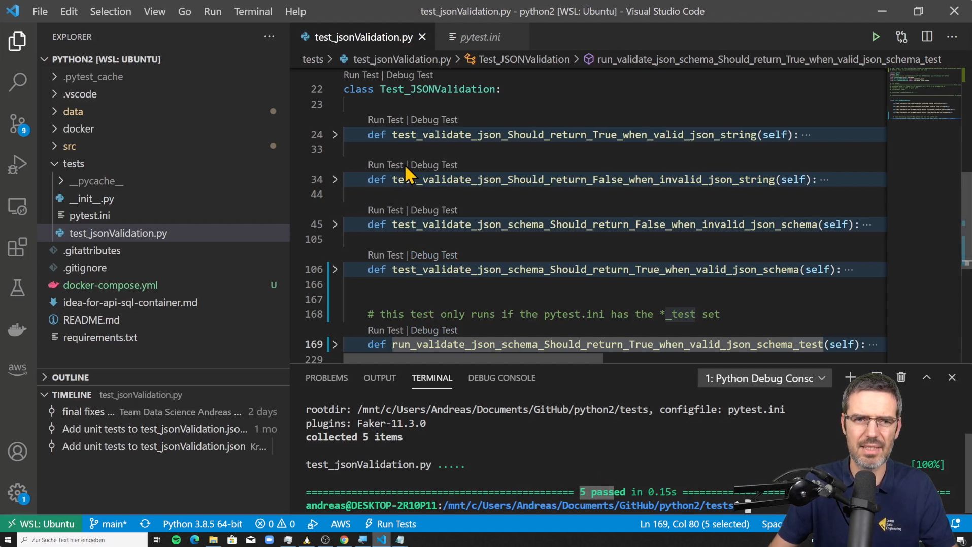Viewport: 972px width, 547px height.
Task: Switch to the OUTPUT panel tab
Action: (x=379, y=378)
